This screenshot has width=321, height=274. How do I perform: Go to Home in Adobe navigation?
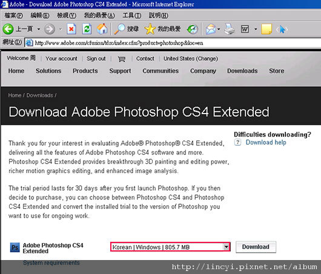click(x=16, y=71)
